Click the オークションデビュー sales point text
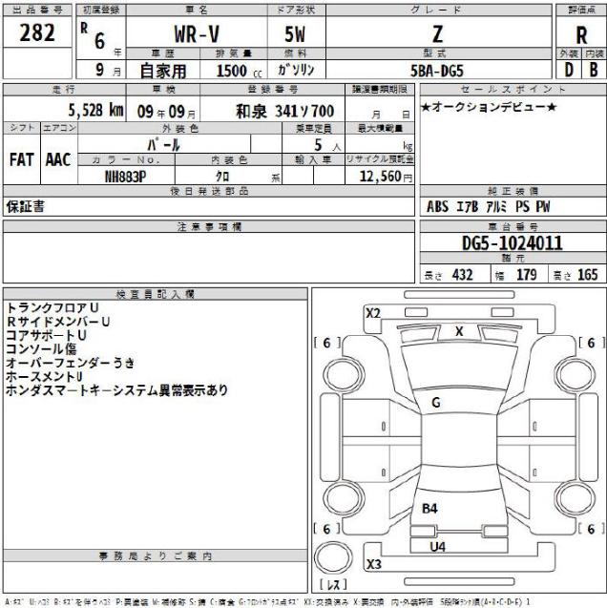The height and width of the screenshot is (608, 607). 488,106
